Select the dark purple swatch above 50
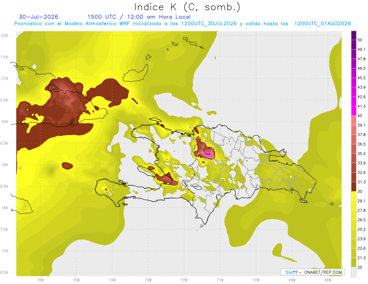The width and height of the screenshot is (368, 284). click(354, 35)
